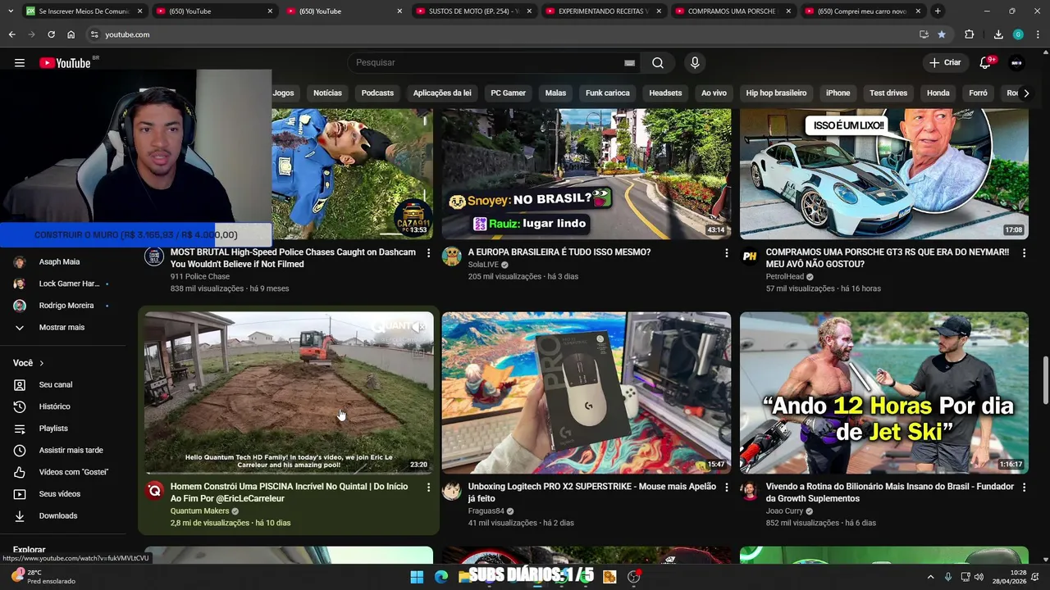Select the Test drives chip
The width and height of the screenshot is (1050, 590).
888,93
